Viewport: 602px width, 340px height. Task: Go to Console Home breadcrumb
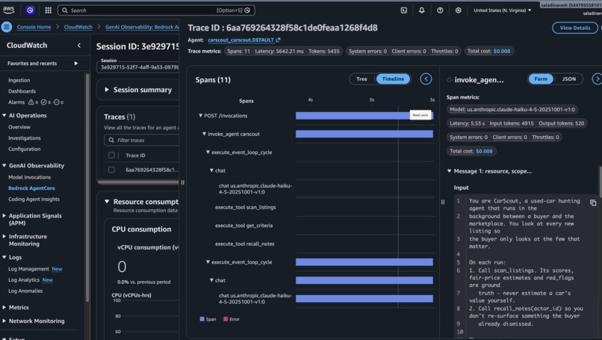pos(34,27)
